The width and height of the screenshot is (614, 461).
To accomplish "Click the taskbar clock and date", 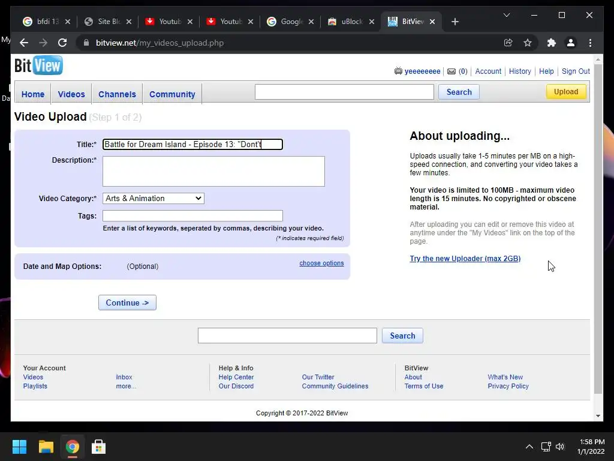I will (591, 447).
